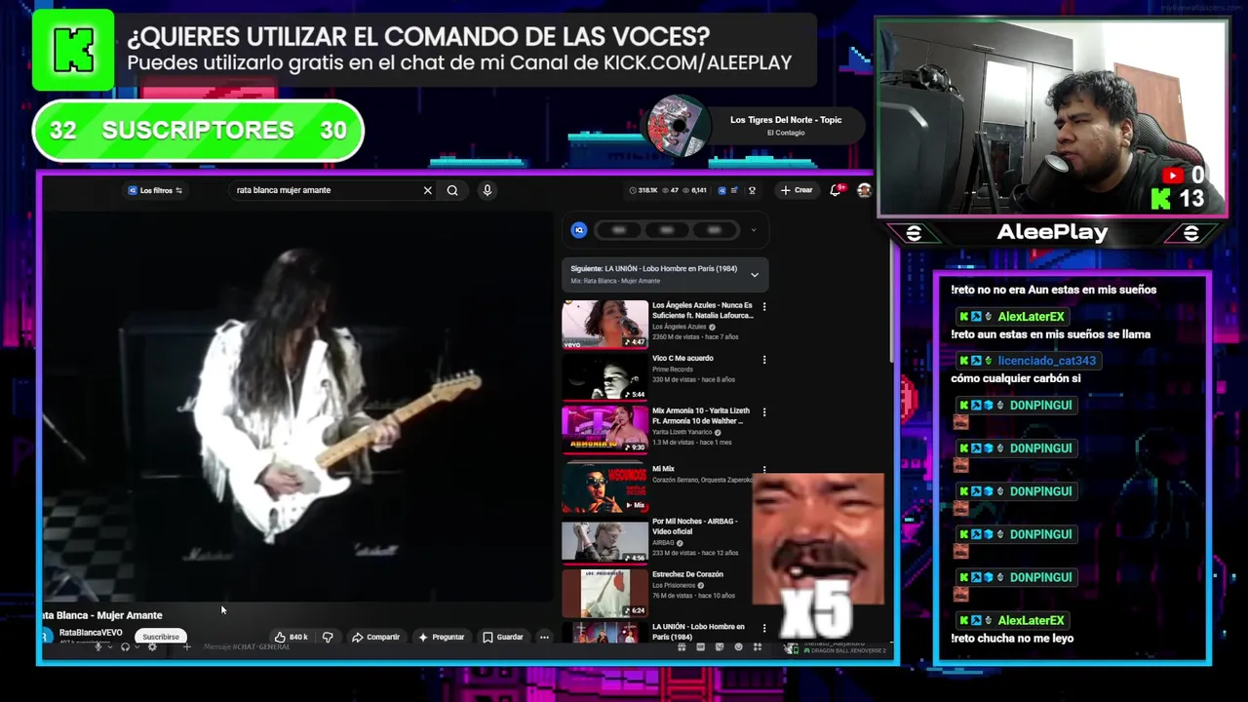1248x702 pixels.
Task: Click Discord gift icon in message bar
Action: pos(682,646)
